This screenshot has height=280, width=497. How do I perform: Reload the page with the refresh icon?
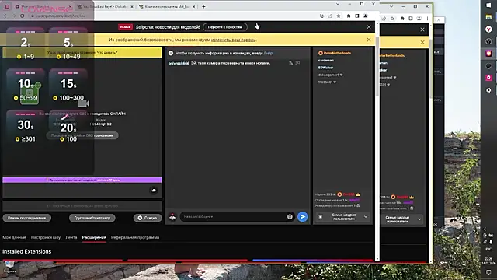point(22,16)
